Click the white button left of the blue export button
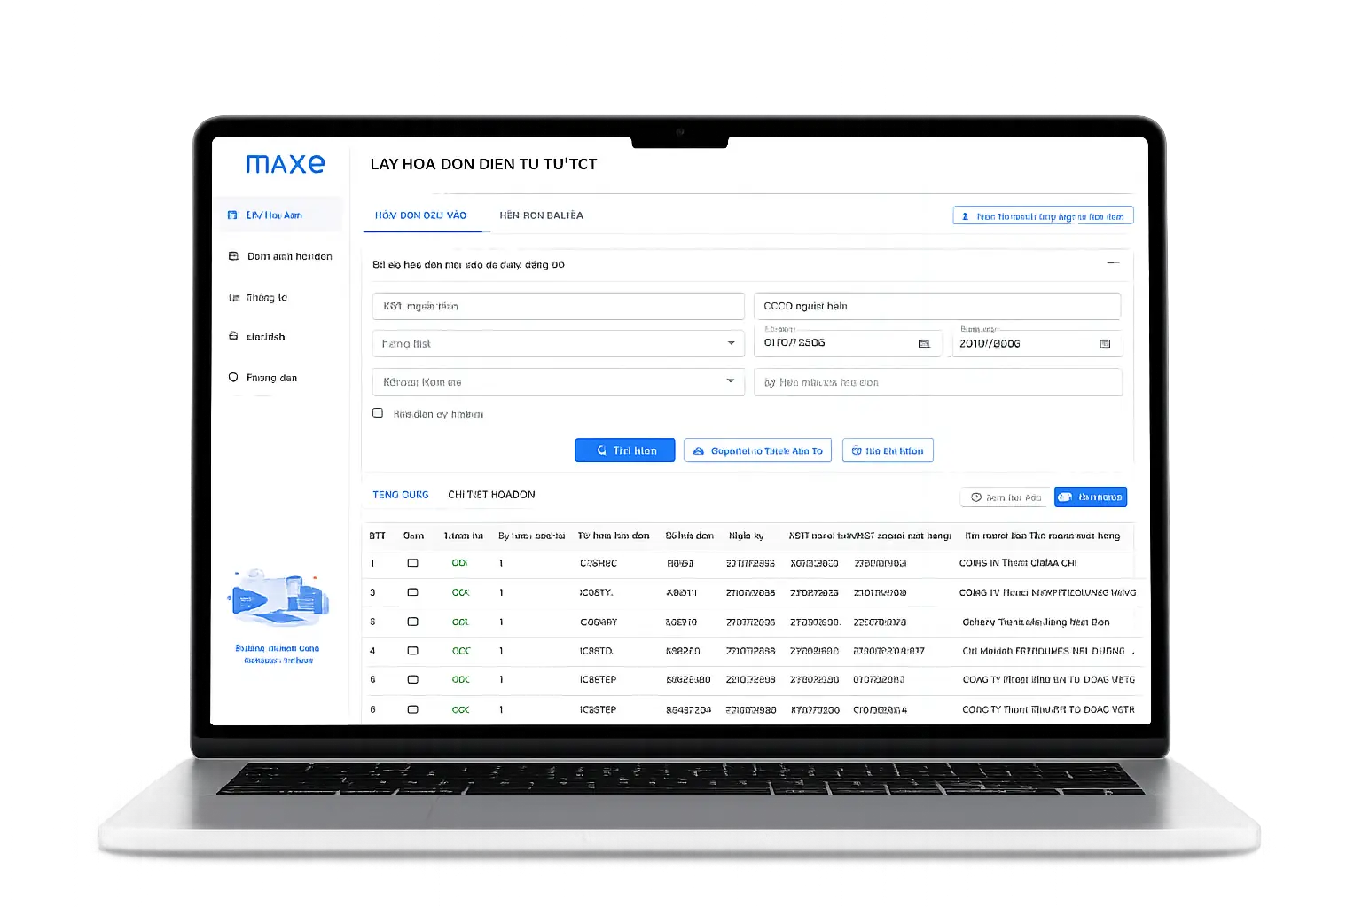1362x908 pixels. (1006, 497)
